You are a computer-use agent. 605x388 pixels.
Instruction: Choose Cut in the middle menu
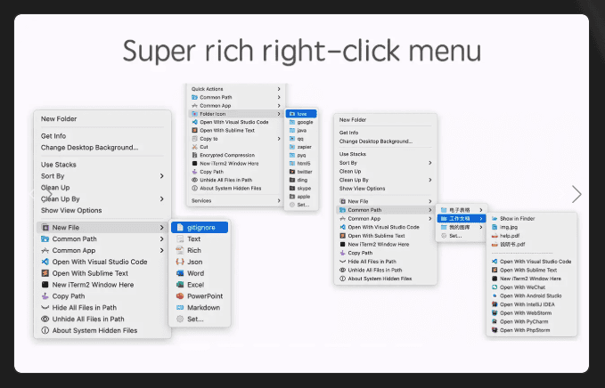[204, 147]
